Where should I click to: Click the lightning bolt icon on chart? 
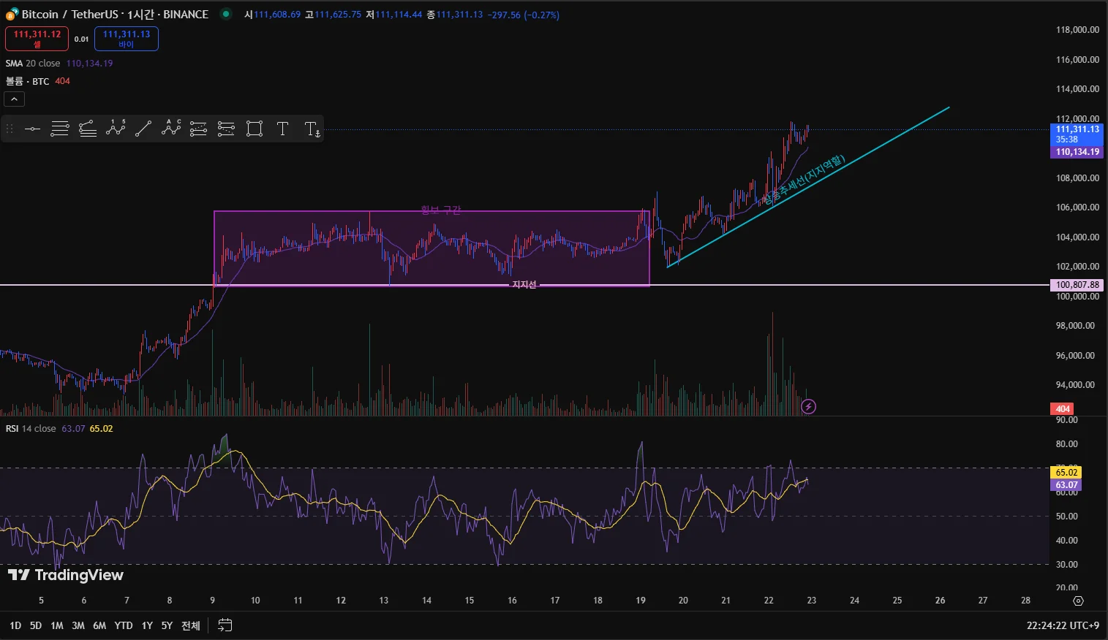click(x=808, y=407)
